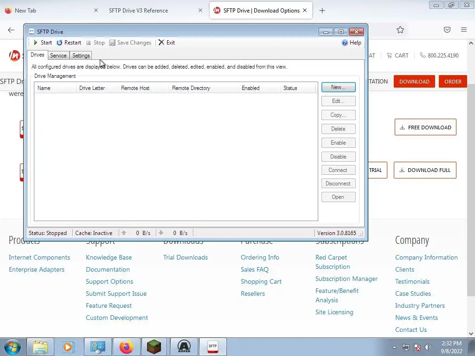Image resolution: width=475 pixels, height=356 pixels.
Task: Click Save Changes in the toolbar
Action: point(130,43)
